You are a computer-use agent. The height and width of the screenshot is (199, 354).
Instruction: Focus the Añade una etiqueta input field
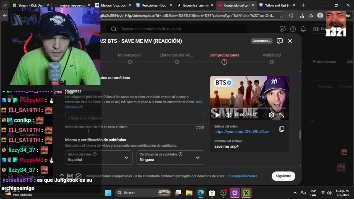point(134,118)
